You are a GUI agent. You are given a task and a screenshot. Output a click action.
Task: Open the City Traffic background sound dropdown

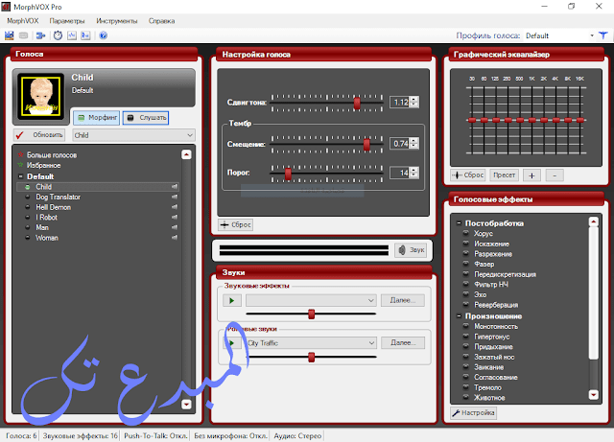click(370, 342)
